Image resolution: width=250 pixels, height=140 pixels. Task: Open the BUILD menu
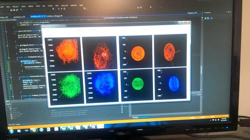coord(23,7)
